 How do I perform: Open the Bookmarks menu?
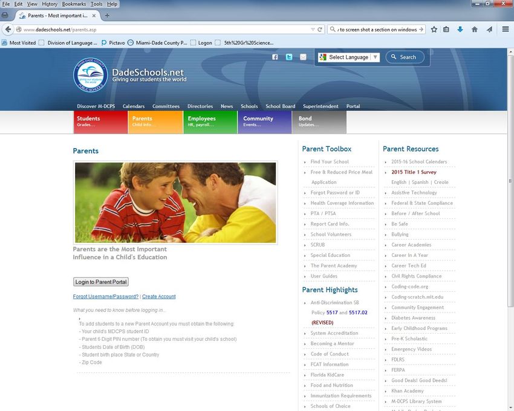pyautogui.click(x=74, y=4)
